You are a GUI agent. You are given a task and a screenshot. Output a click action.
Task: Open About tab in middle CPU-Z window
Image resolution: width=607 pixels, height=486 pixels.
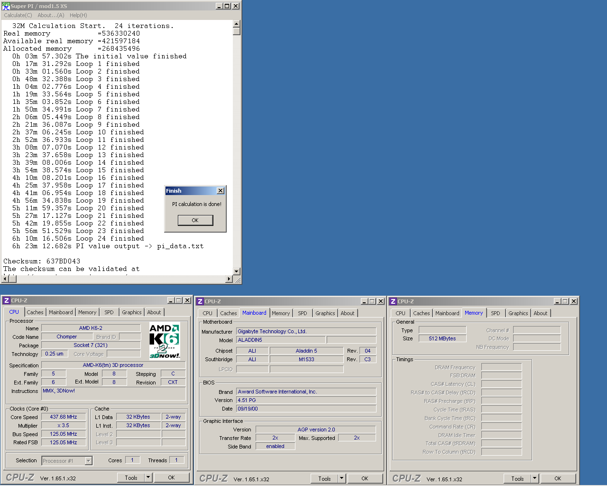point(348,313)
